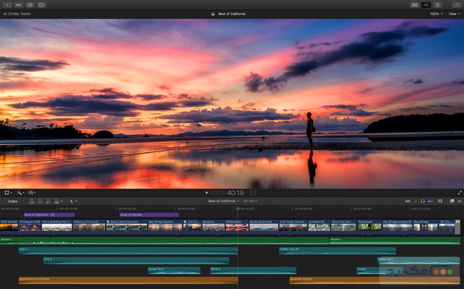The height and width of the screenshot is (289, 464).
Task: Open the 100% zoom dropdown
Action: [x=436, y=14]
